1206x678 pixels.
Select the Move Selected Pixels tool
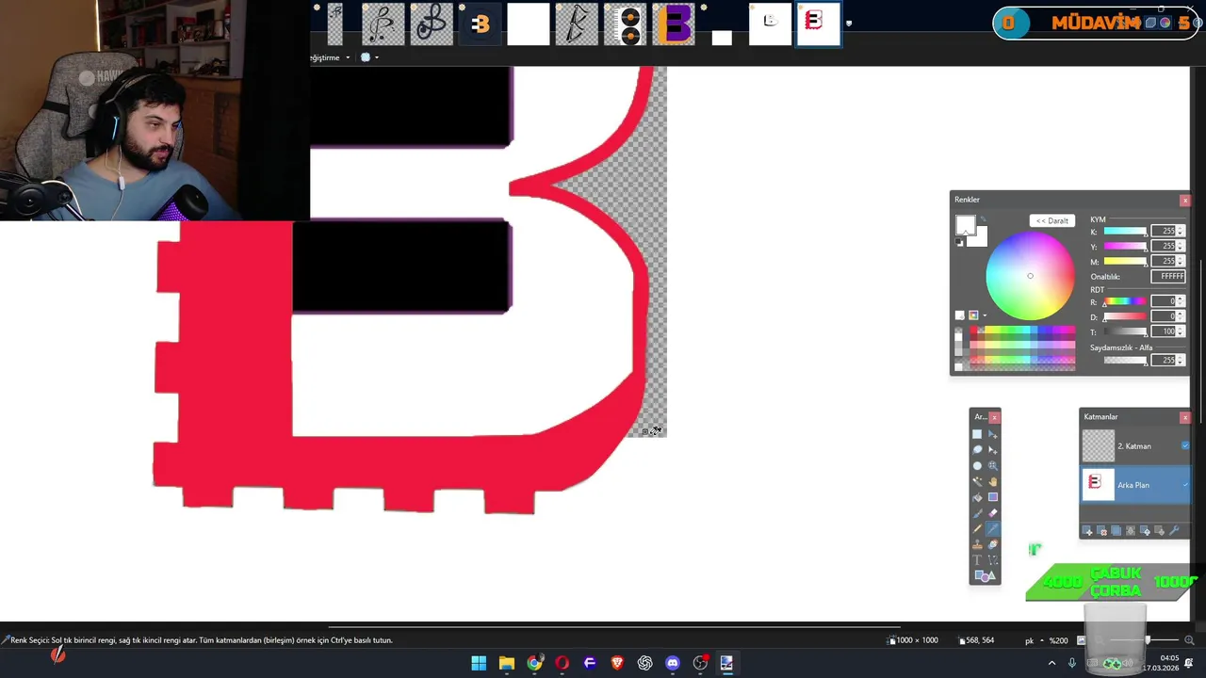[x=993, y=434]
